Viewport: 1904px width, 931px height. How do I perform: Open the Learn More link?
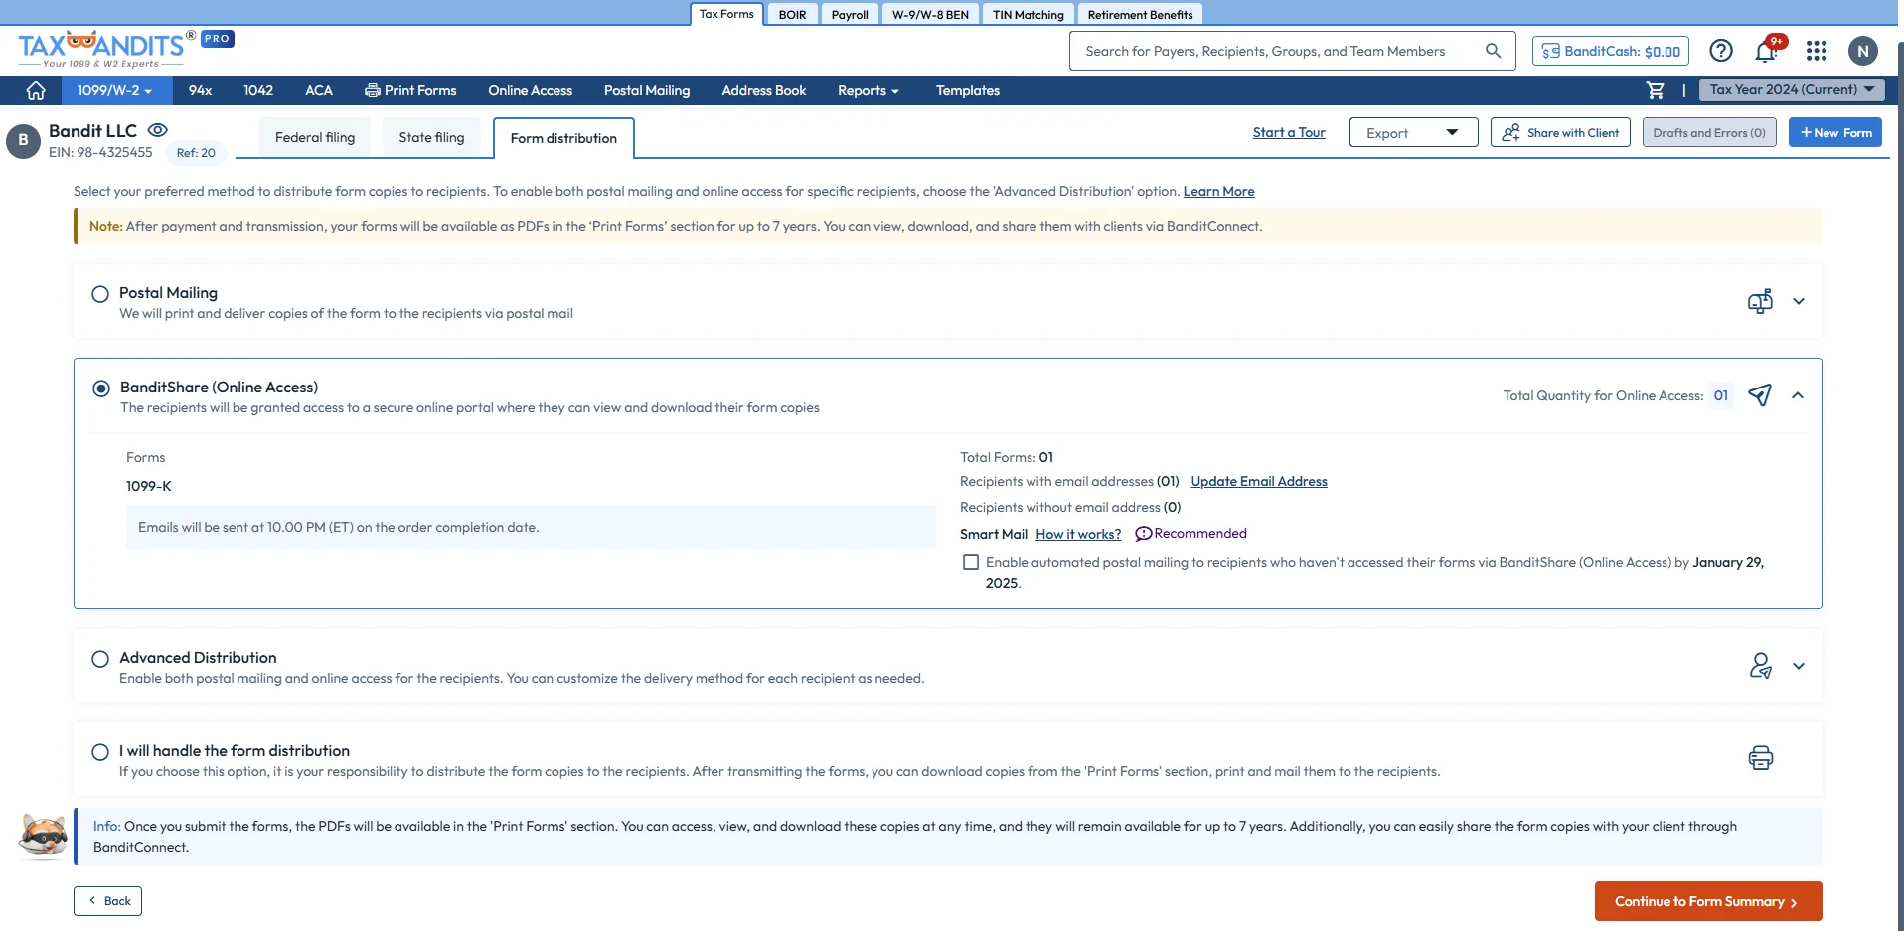click(x=1218, y=191)
